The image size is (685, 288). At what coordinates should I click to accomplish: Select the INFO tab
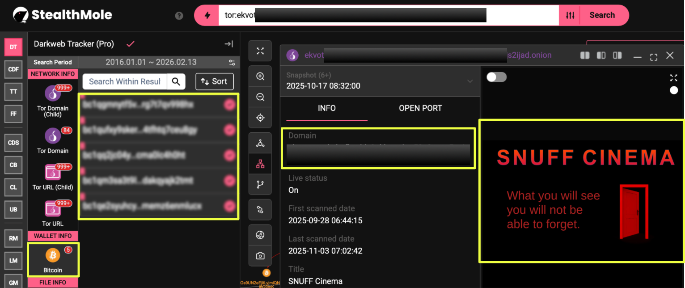(326, 108)
